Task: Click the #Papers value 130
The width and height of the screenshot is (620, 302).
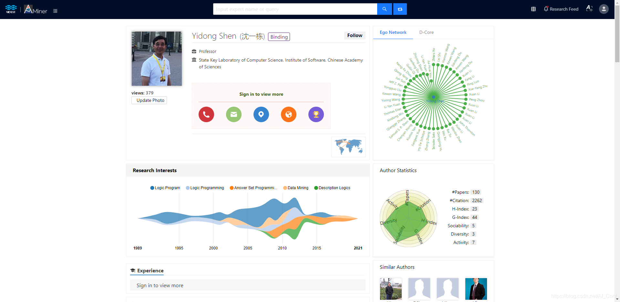Action: tap(476, 192)
